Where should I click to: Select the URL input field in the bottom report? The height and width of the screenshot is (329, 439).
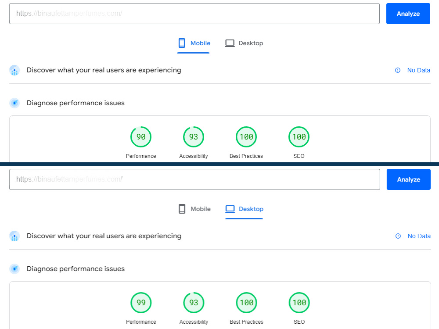(194, 179)
